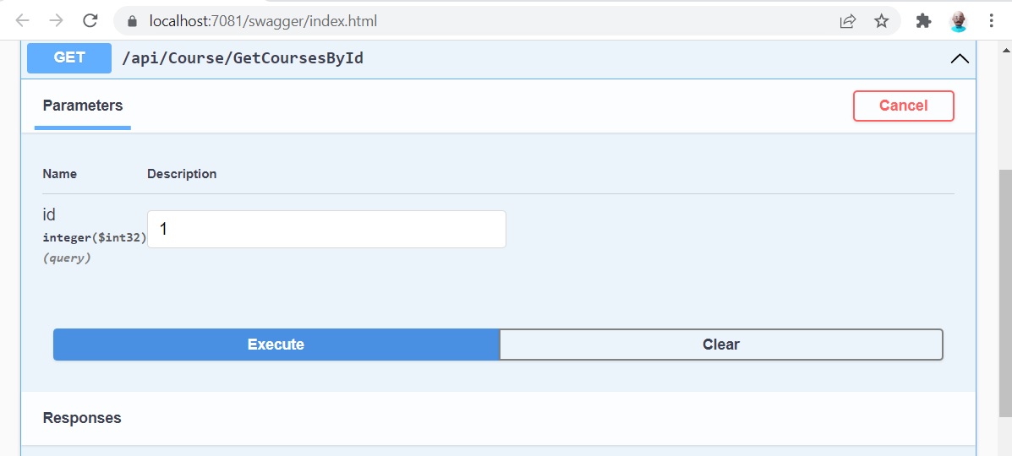
Task: Click the page vertical scrollbar thumb
Action: pyautogui.click(x=1005, y=294)
